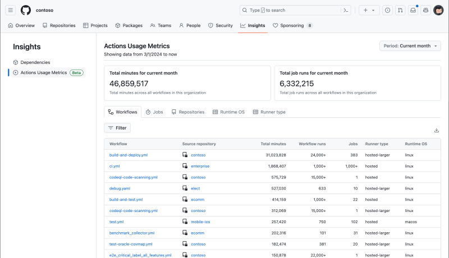The height and width of the screenshot is (258, 449).
Task: Open the command palette icon
Action: (346, 10)
